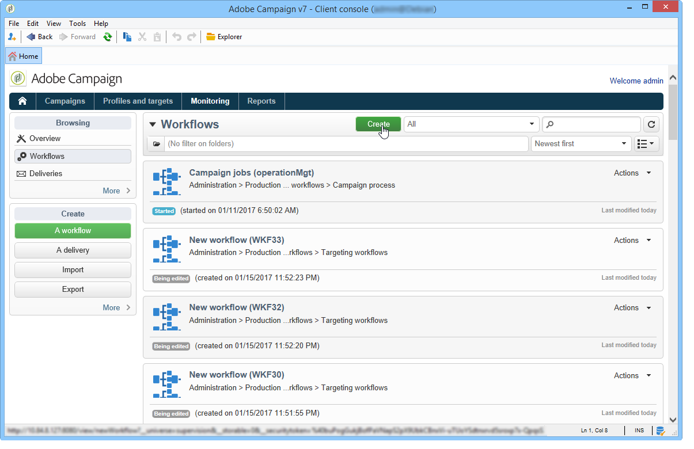Click Being edited badge for WKF33
Image resolution: width=694 pixels, height=449 pixels.
[172, 279]
